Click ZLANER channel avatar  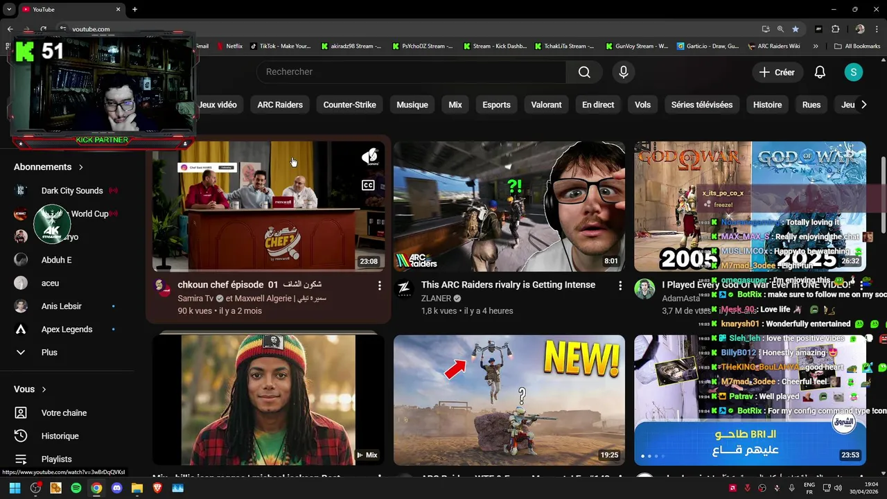404,289
